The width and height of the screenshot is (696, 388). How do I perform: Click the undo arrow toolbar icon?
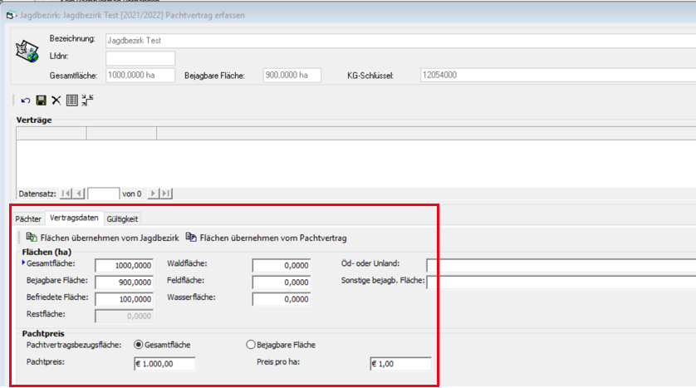26,100
